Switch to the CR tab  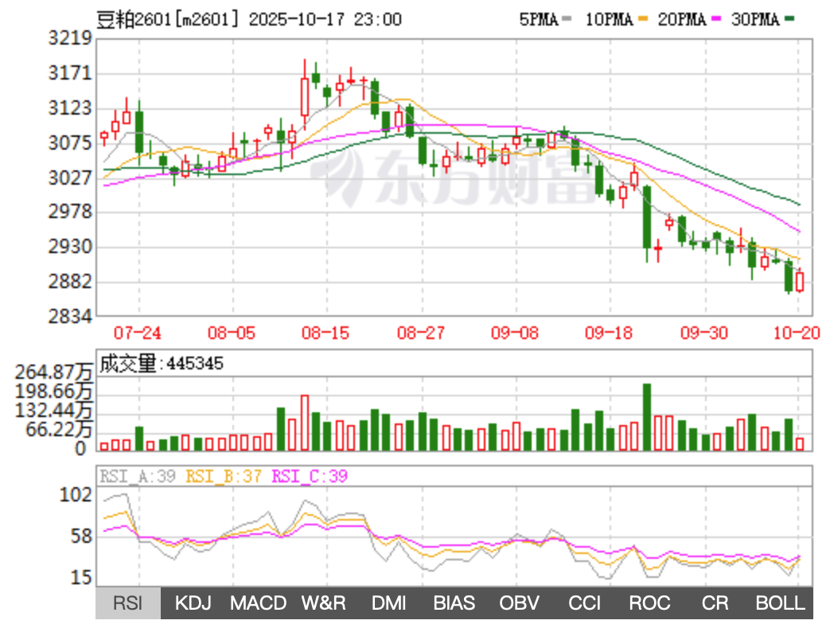(715, 603)
